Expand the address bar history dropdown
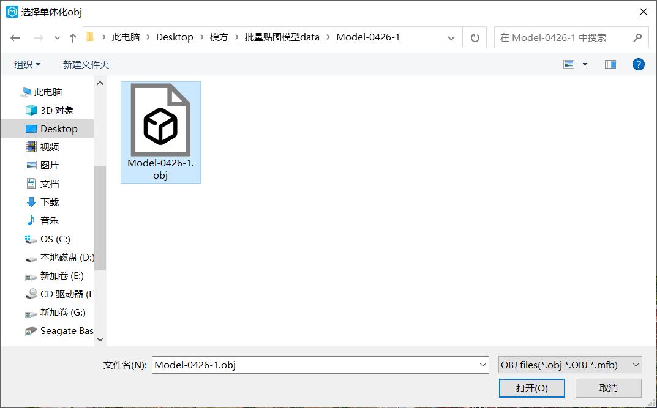Image resolution: width=657 pixels, height=408 pixels. 451,38
